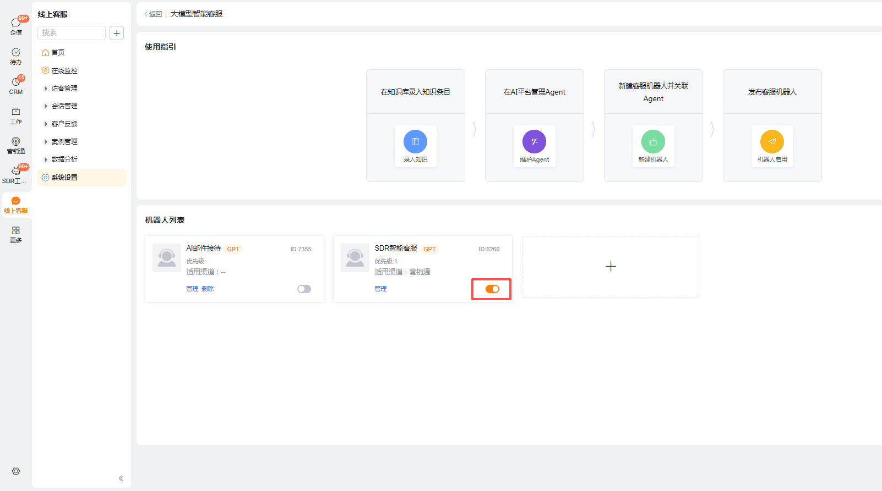
Task: Open CRM from the left rail
Action: [x=16, y=85]
